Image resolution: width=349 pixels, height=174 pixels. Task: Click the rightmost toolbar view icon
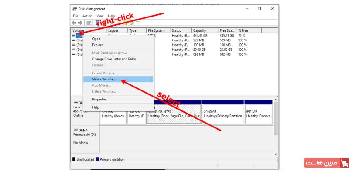(137, 23)
